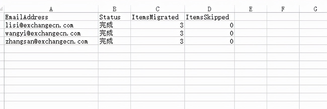This screenshot has width=327, height=109.
Task: Select ItemsSkipped value for lisi
Action: click(x=210, y=25)
